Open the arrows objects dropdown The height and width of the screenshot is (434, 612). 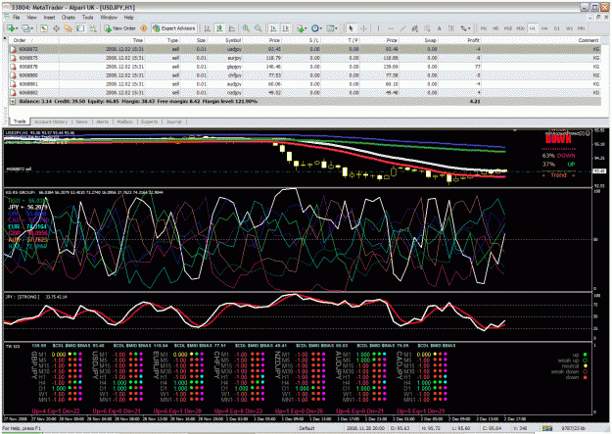tap(469, 28)
